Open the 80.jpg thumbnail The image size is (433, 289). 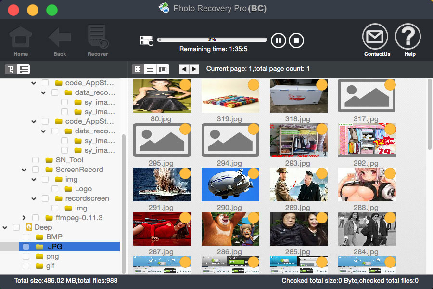tap(162, 96)
